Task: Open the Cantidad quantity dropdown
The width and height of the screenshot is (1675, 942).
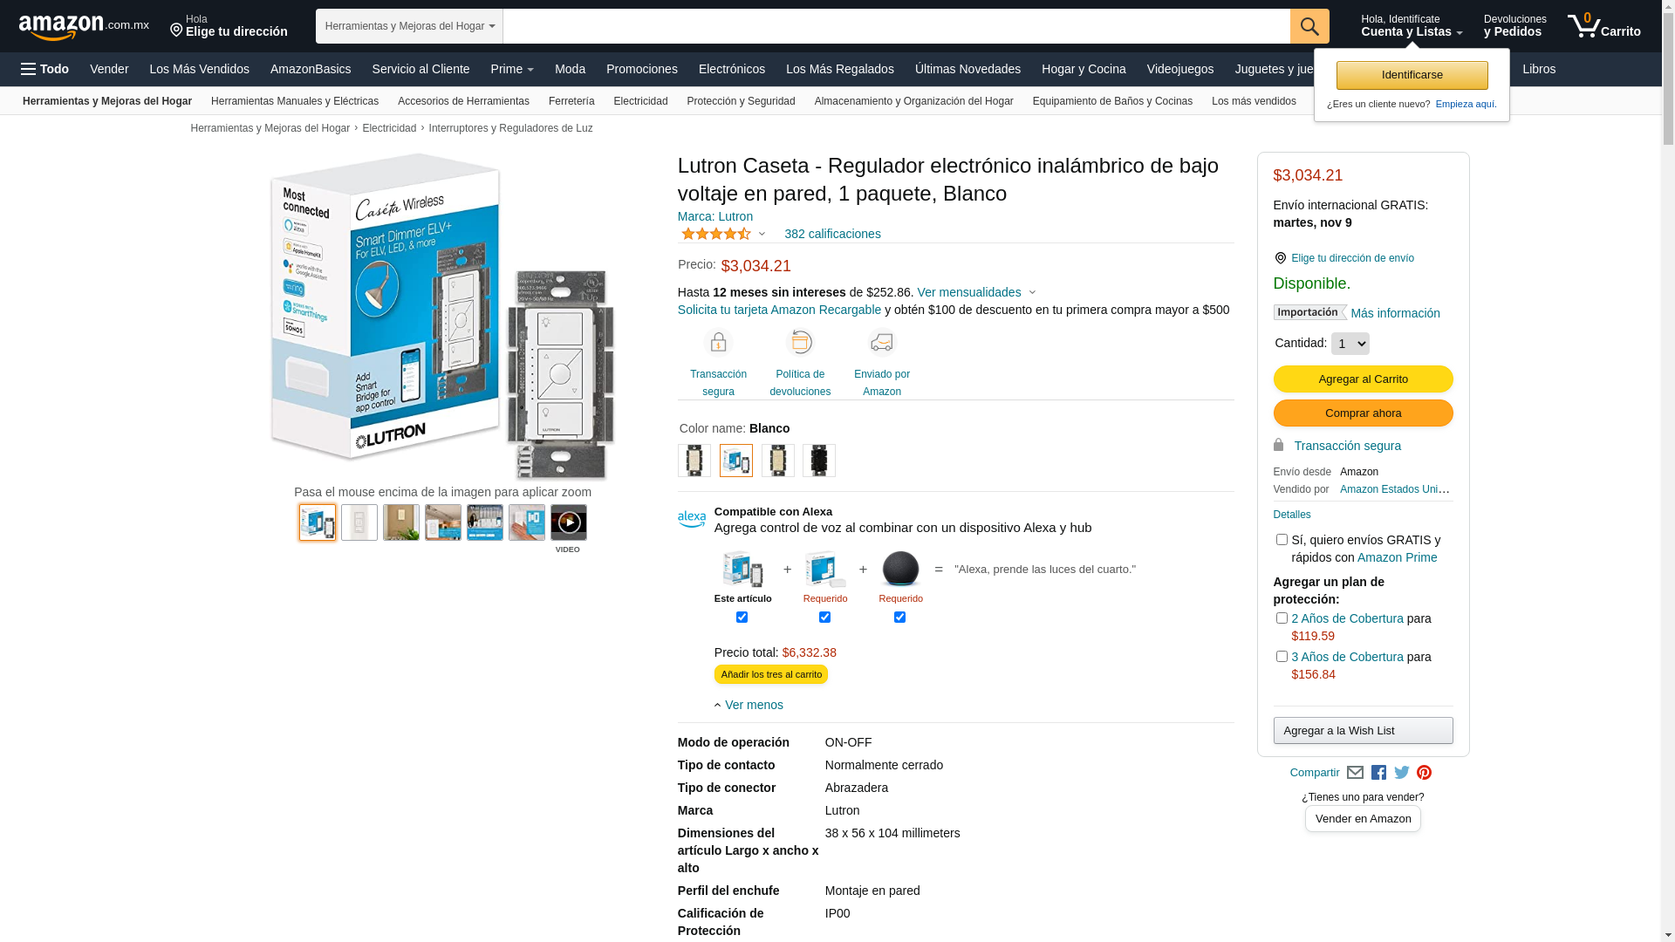Action: 1350,344
